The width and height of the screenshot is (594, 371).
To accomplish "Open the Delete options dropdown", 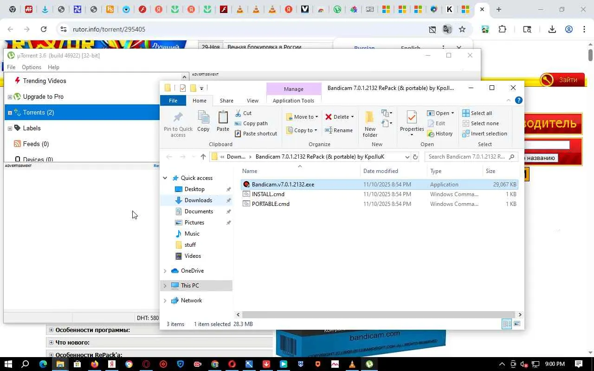I will click(x=352, y=117).
